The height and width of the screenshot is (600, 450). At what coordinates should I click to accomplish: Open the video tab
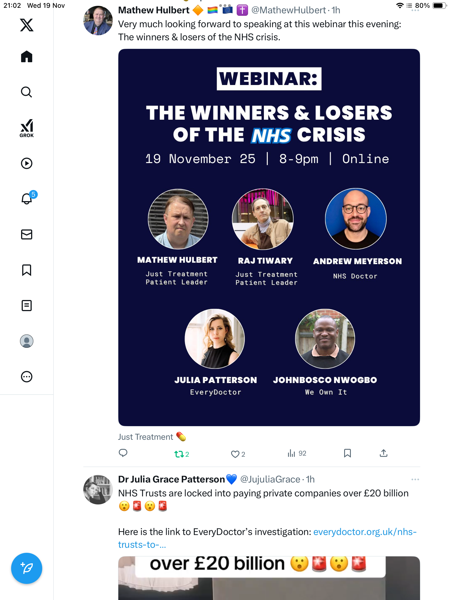[x=27, y=163]
